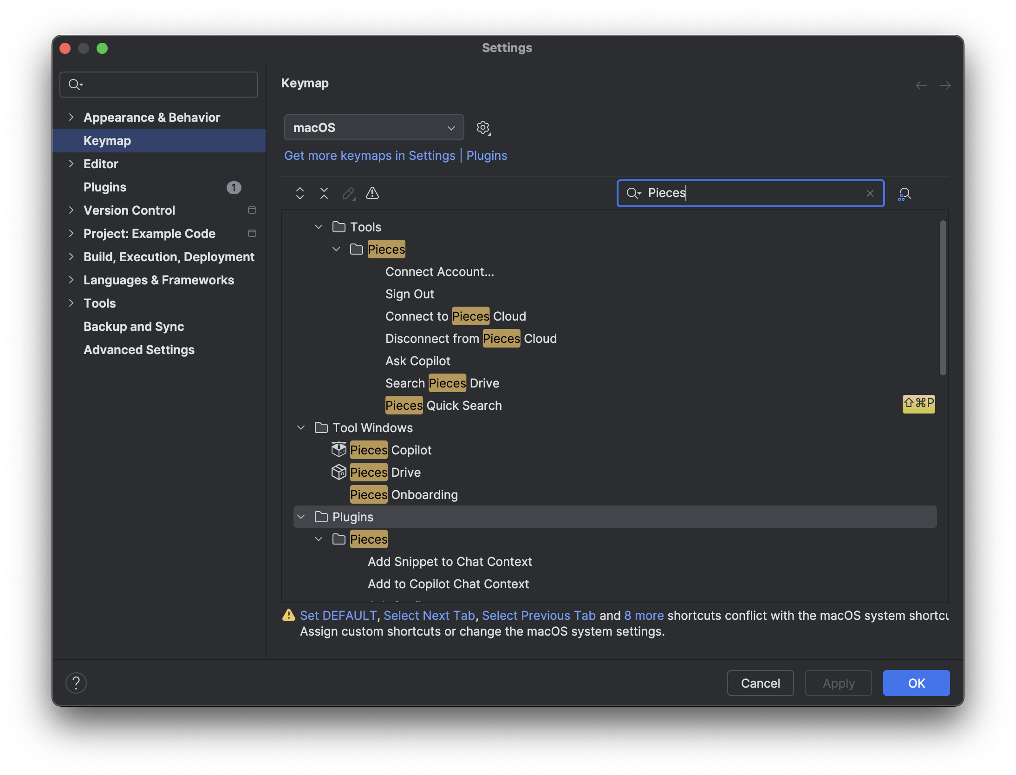Image resolution: width=1016 pixels, height=775 pixels.
Task: Collapse the Tools folder in keymap tree
Action: tap(319, 227)
